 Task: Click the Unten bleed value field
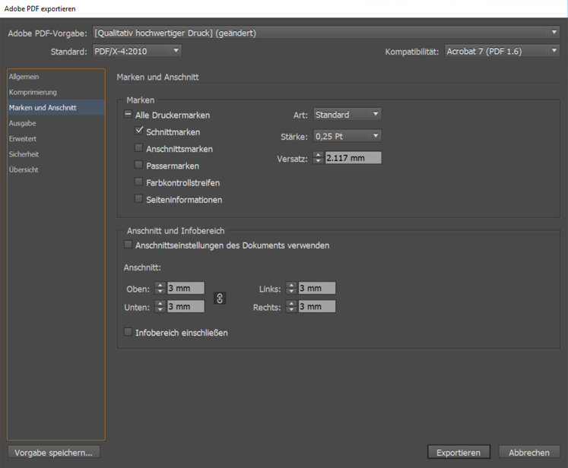click(x=186, y=307)
